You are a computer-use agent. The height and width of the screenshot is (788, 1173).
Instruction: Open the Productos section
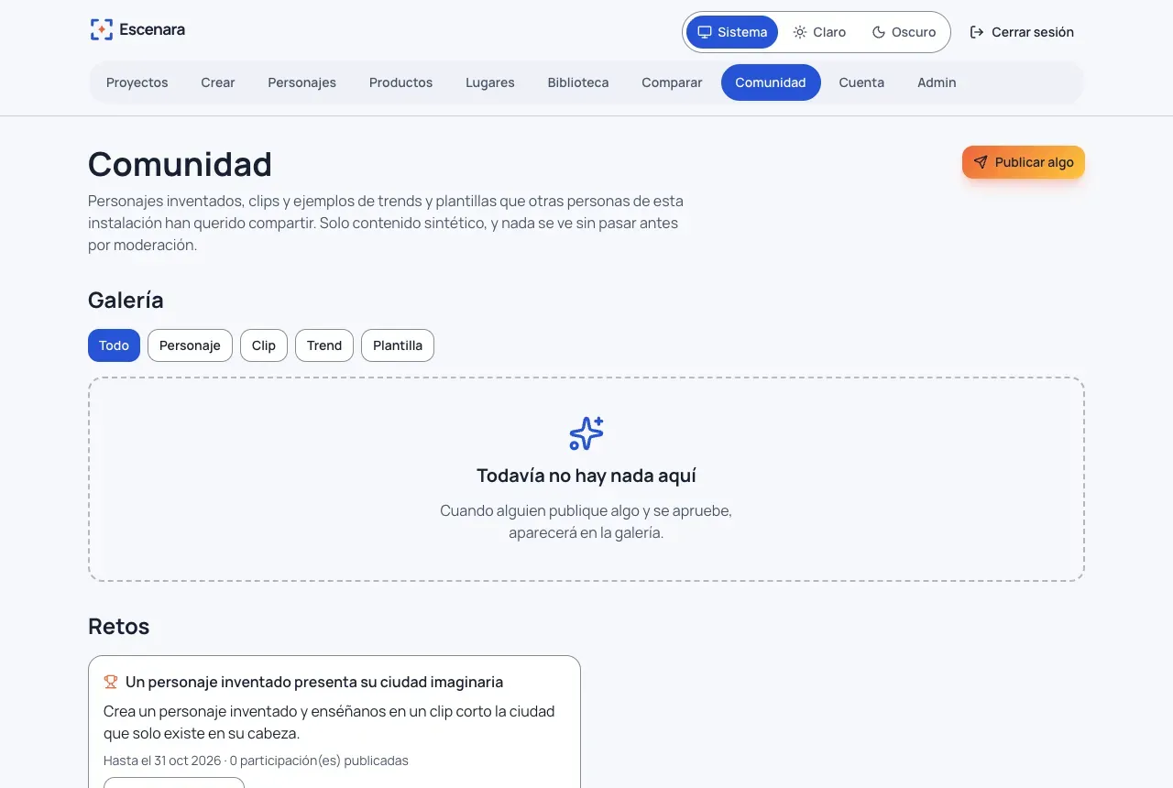[400, 82]
